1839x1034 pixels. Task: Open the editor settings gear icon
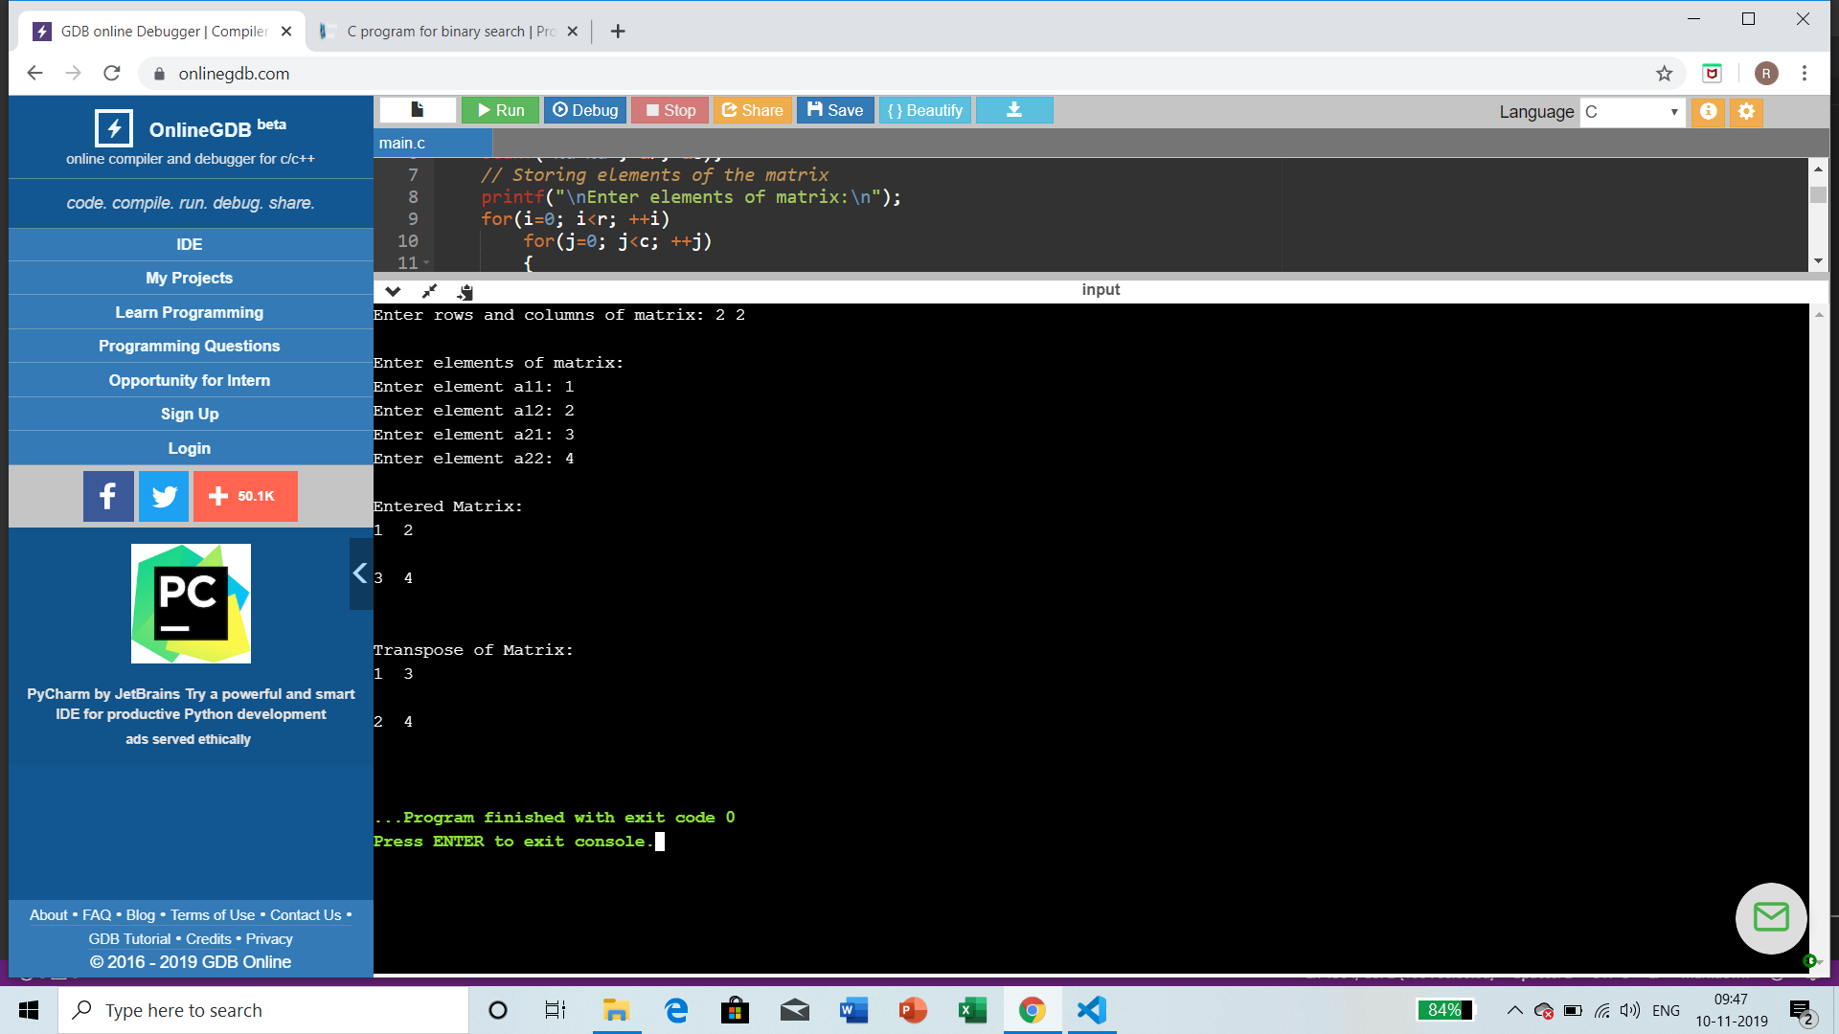pos(1746,111)
